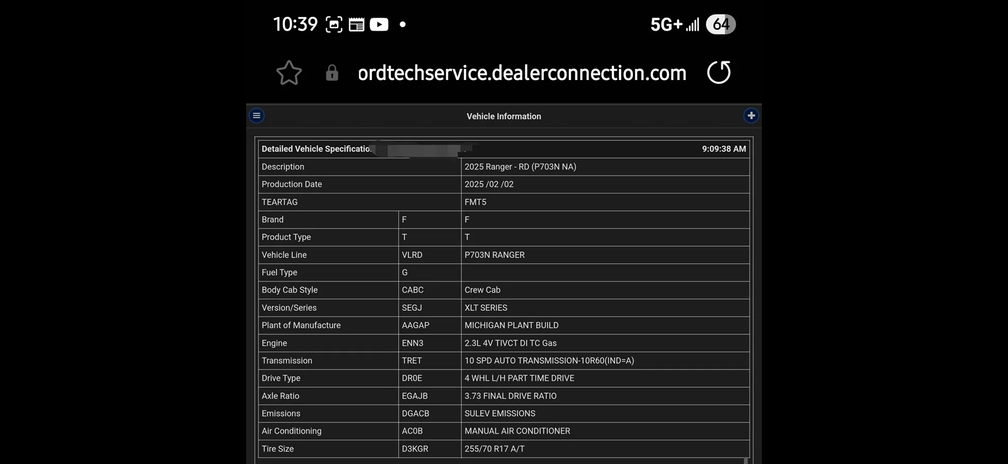Select the SULEV EMISSIONS value
The image size is (1008, 464).
click(500, 414)
